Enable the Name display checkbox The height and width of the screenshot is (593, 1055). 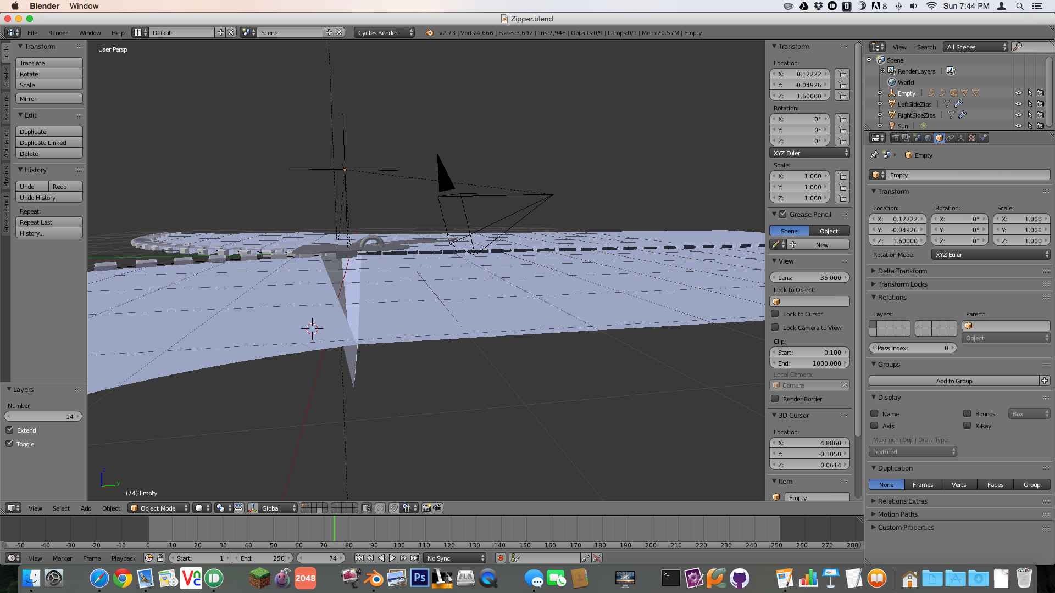(x=874, y=414)
